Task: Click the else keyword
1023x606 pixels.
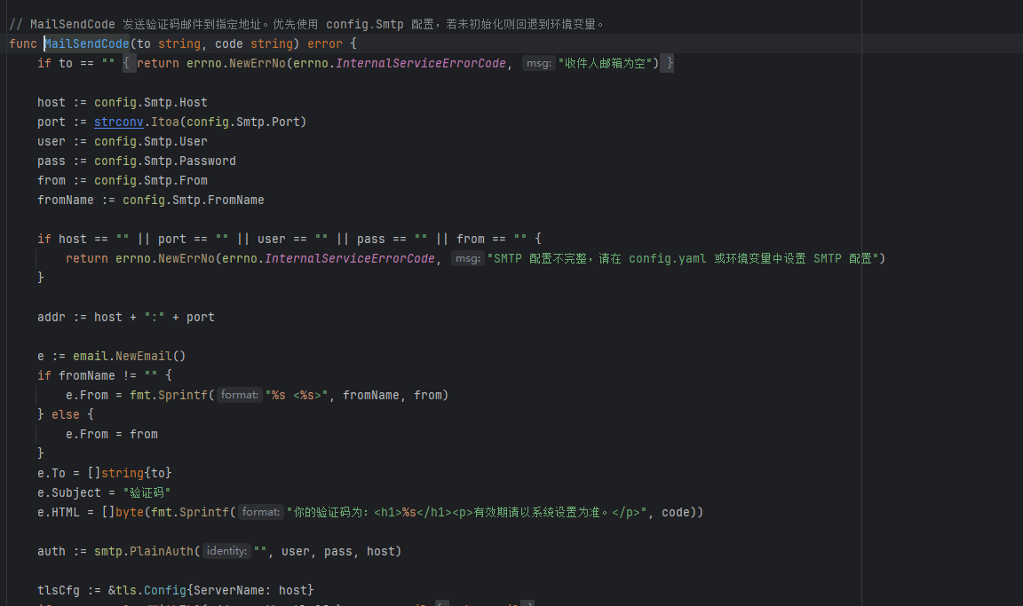Action: [65, 414]
